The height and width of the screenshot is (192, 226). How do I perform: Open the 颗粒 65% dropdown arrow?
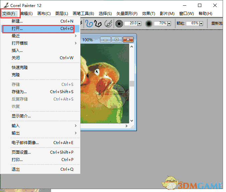[201, 24]
